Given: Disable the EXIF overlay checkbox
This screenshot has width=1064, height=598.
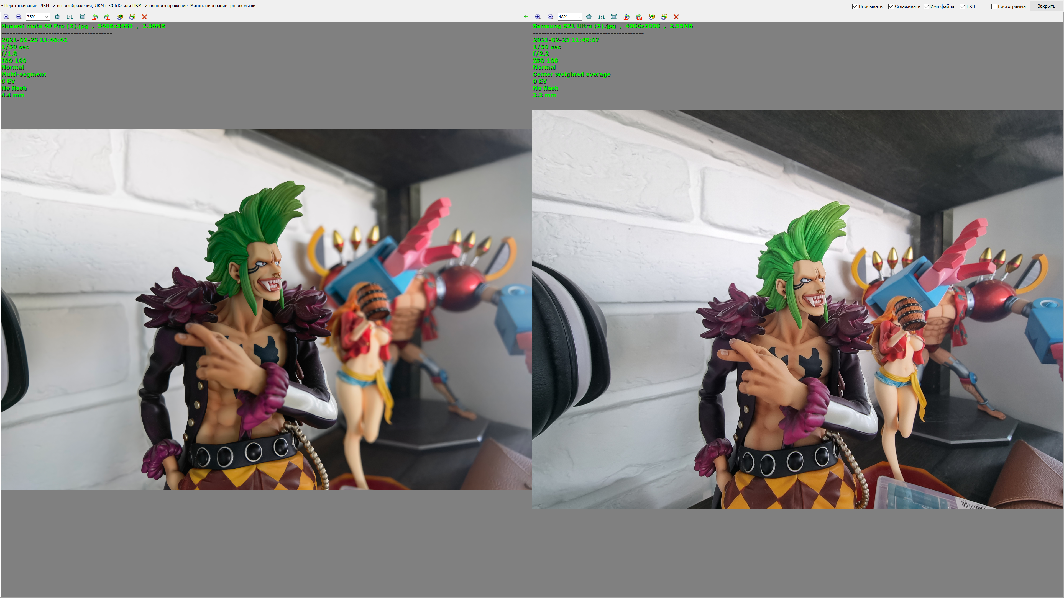Looking at the screenshot, I should click(962, 6).
